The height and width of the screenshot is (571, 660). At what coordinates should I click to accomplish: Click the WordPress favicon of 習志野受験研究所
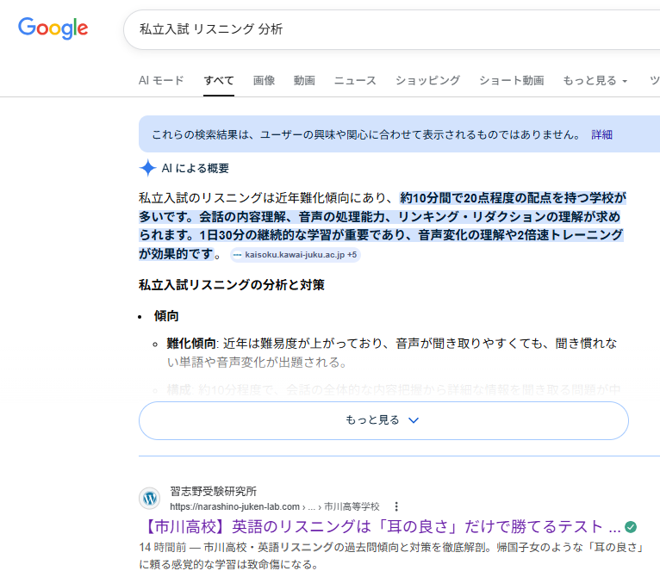click(x=150, y=498)
